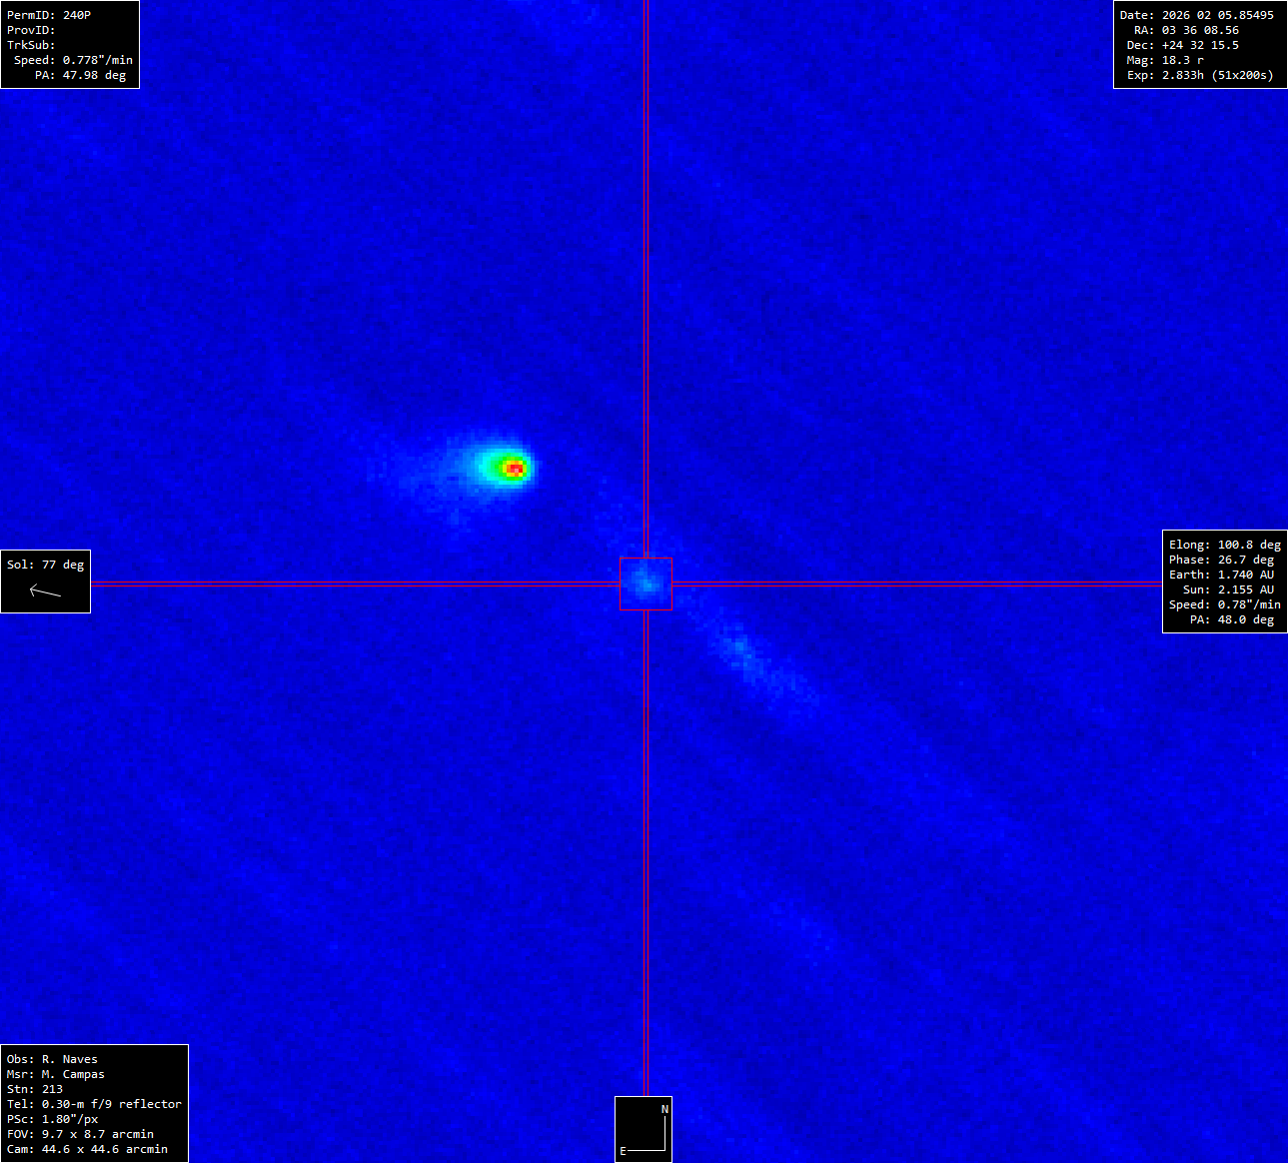The width and height of the screenshot is (1288, 1163).
Task: Click the FOV: 9.7 x 8.7 arcmin line
Action: click(80, 1134)
